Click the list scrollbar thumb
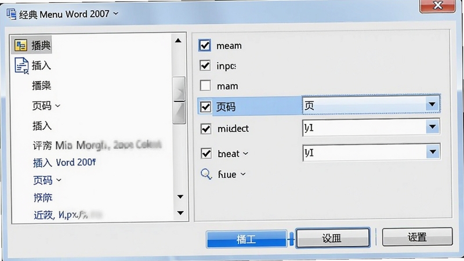This screenshot has width=464, height=261. click(179, 100)
